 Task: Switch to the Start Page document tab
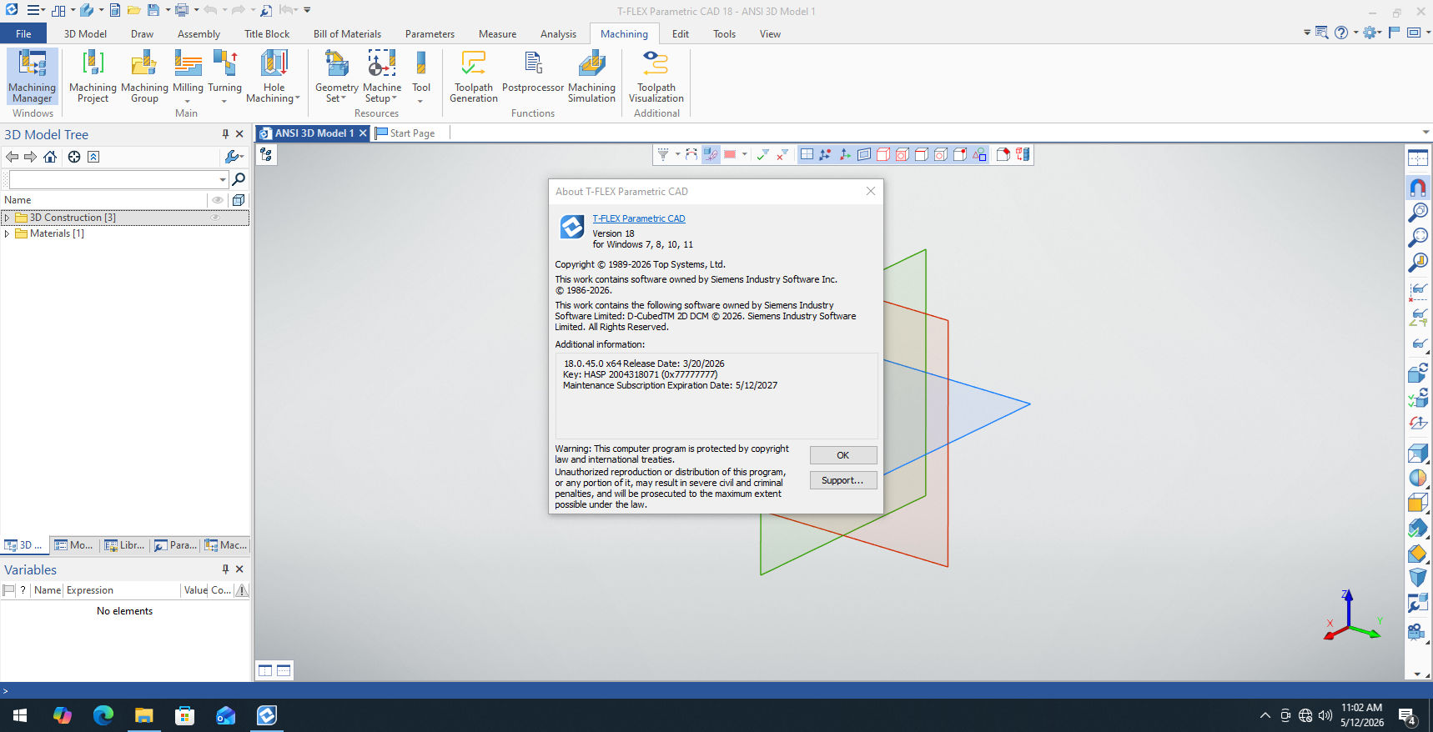(x=405, y=133)
